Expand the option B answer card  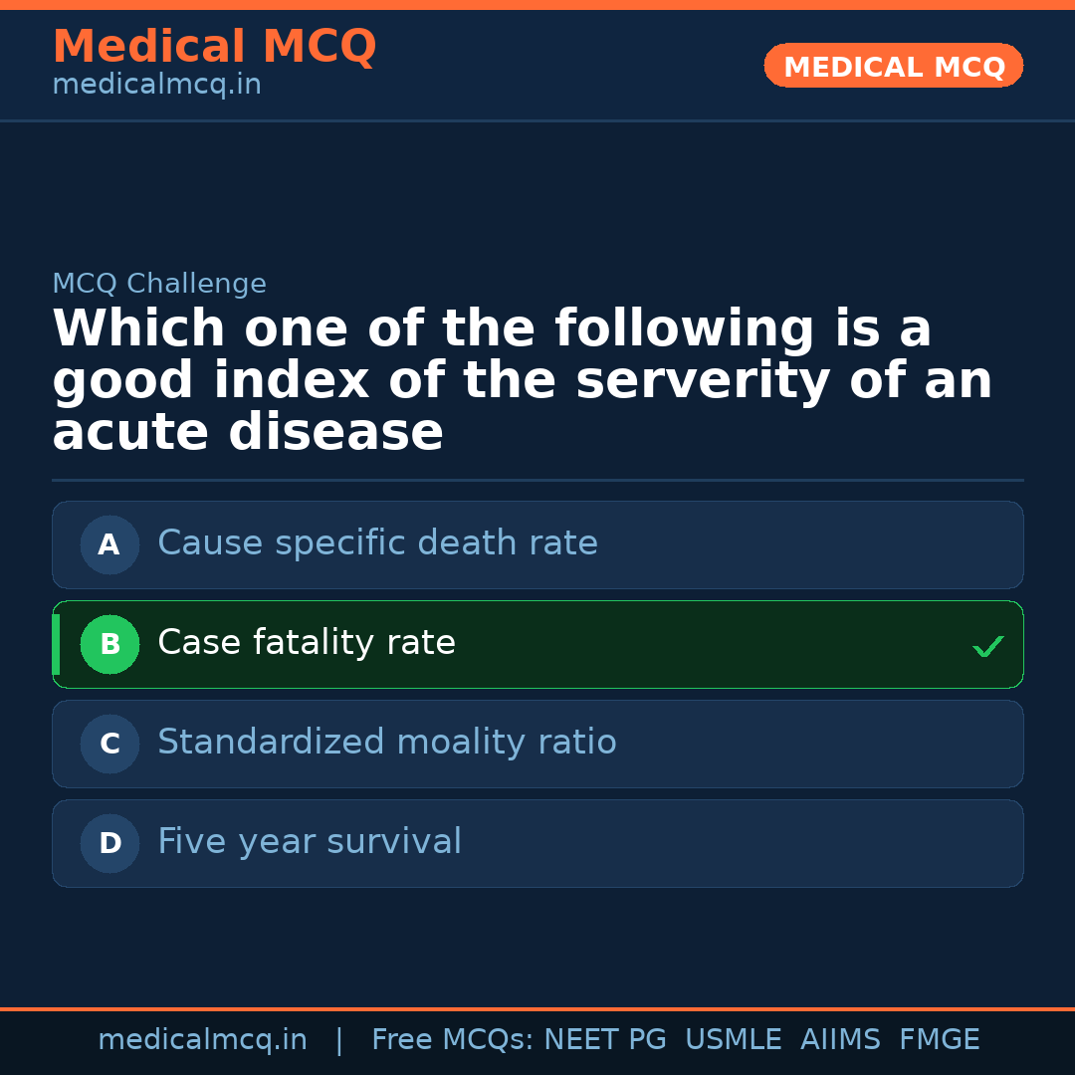coord(537,644)
